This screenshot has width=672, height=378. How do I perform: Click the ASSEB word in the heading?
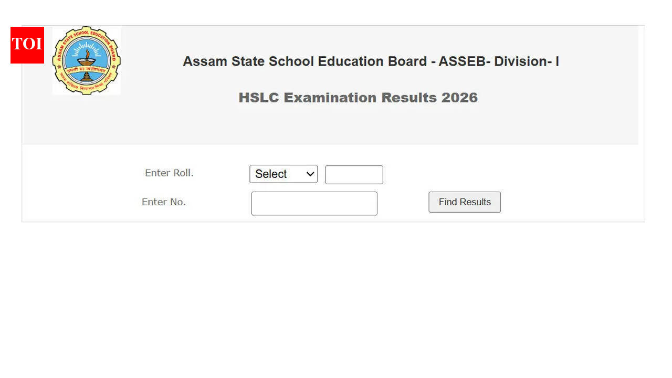tap(462, 61)
